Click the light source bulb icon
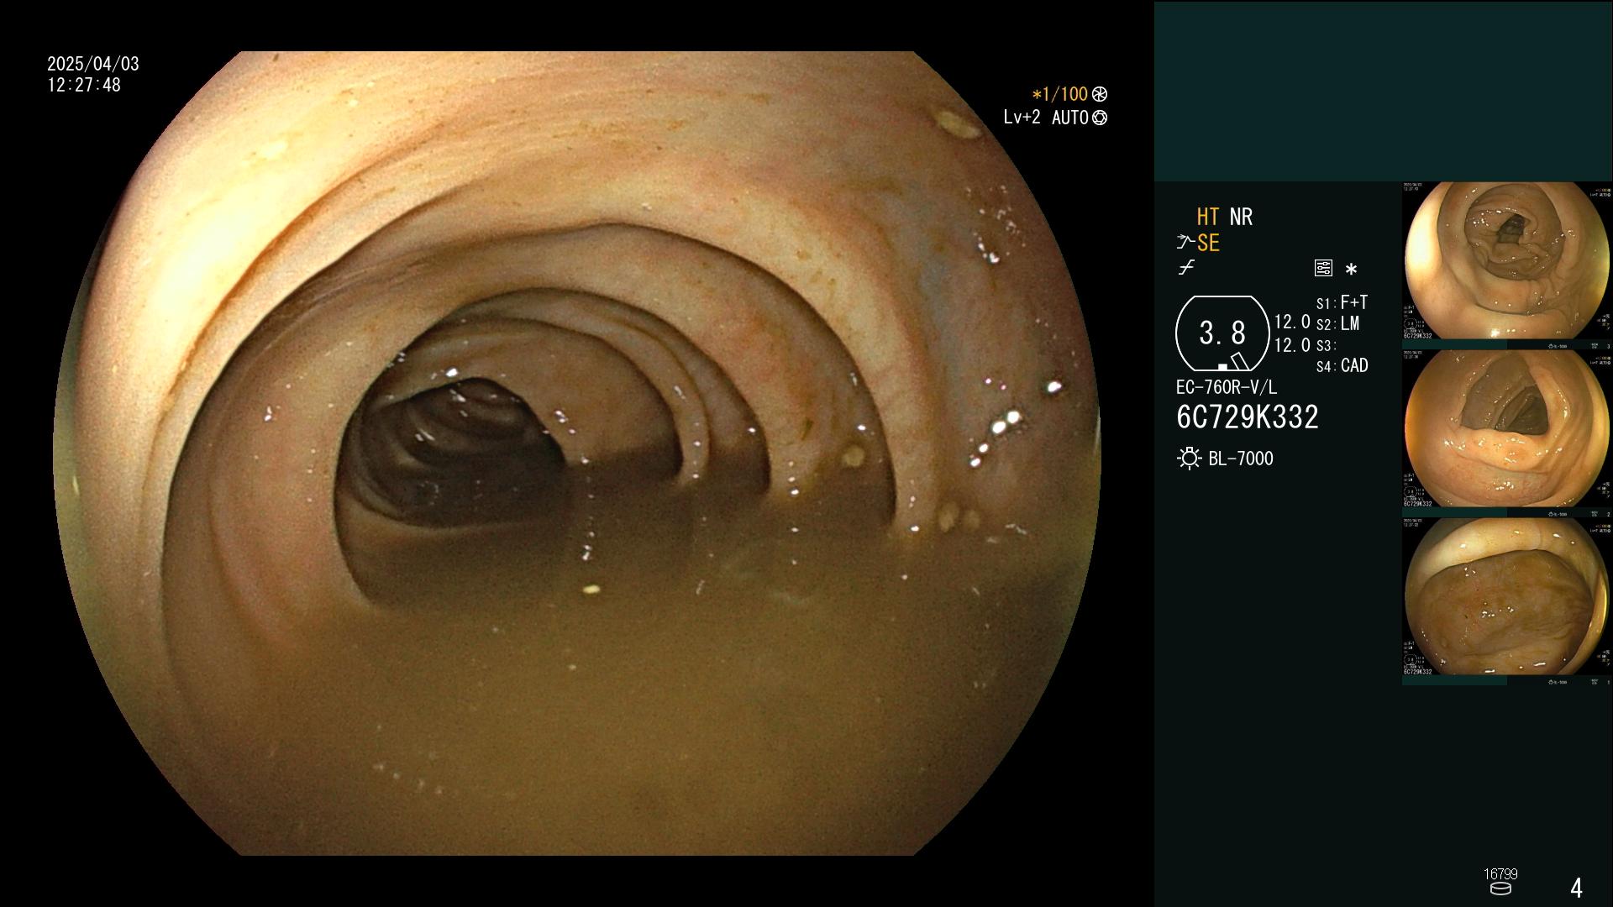Screen dimensions: 1613x907 pyautogui.click(x=1189, y=459)
